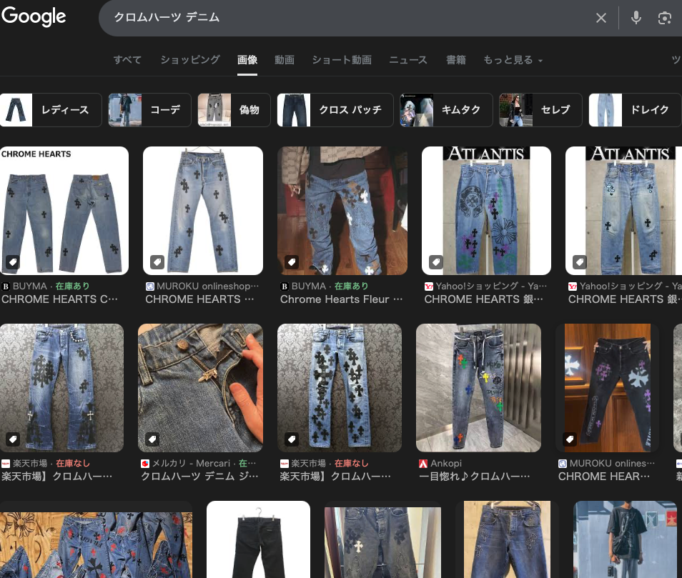Open the first CHROME HEARTS 銀… Yahoo link
The height and width of the screenshot is (578, 682).
[483, 299]
